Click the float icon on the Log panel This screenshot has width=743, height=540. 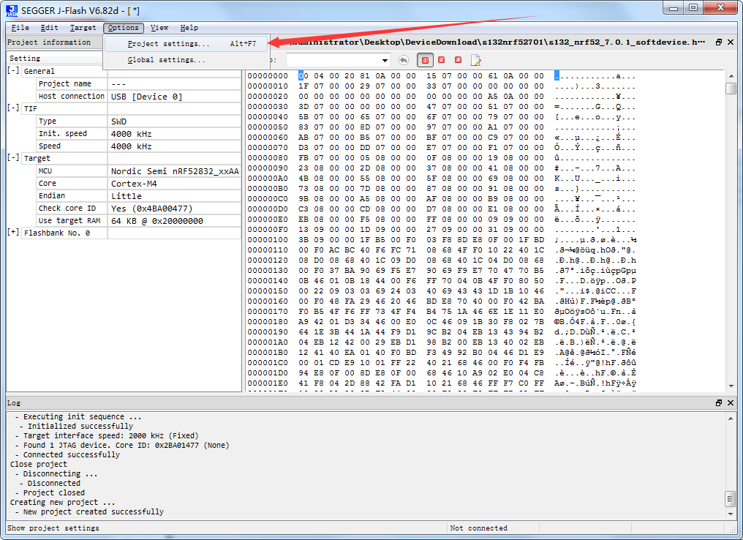(x=718, y=402)
